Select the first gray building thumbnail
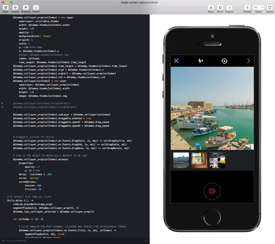 181,160
